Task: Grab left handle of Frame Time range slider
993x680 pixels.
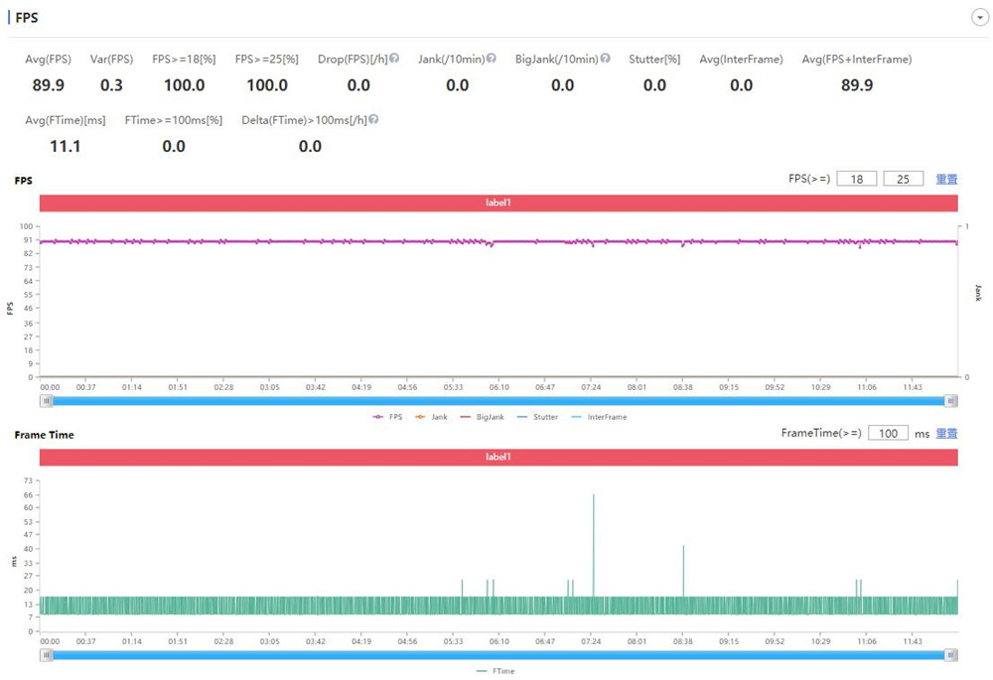Action: tap(47, 655)
